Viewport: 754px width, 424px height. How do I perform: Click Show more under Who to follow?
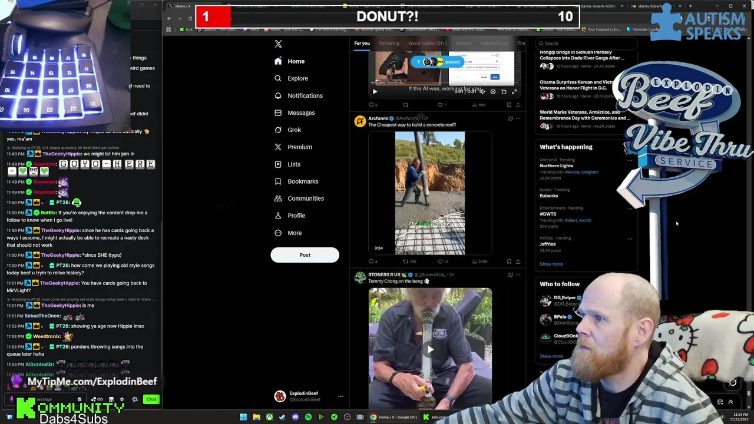click(551, 356)
